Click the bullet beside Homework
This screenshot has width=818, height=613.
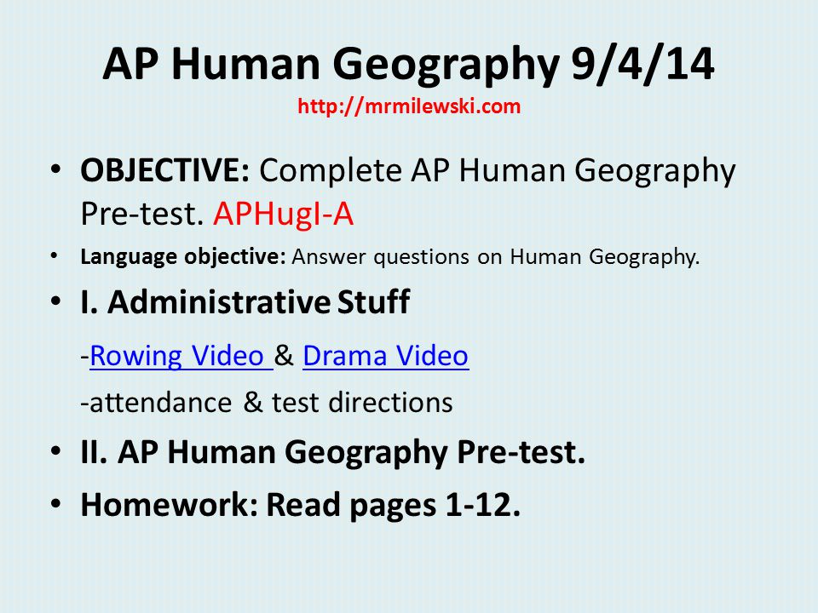pos(56,504)
